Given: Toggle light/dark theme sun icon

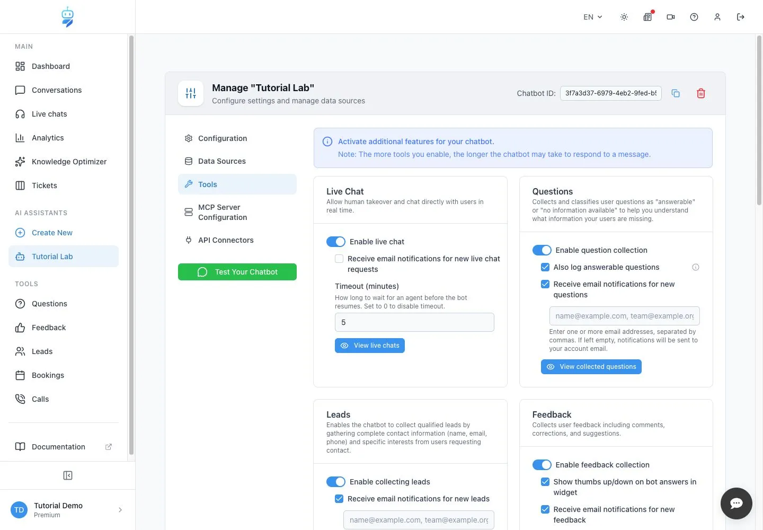Looking at the screenshot, I should coord(624,17).
